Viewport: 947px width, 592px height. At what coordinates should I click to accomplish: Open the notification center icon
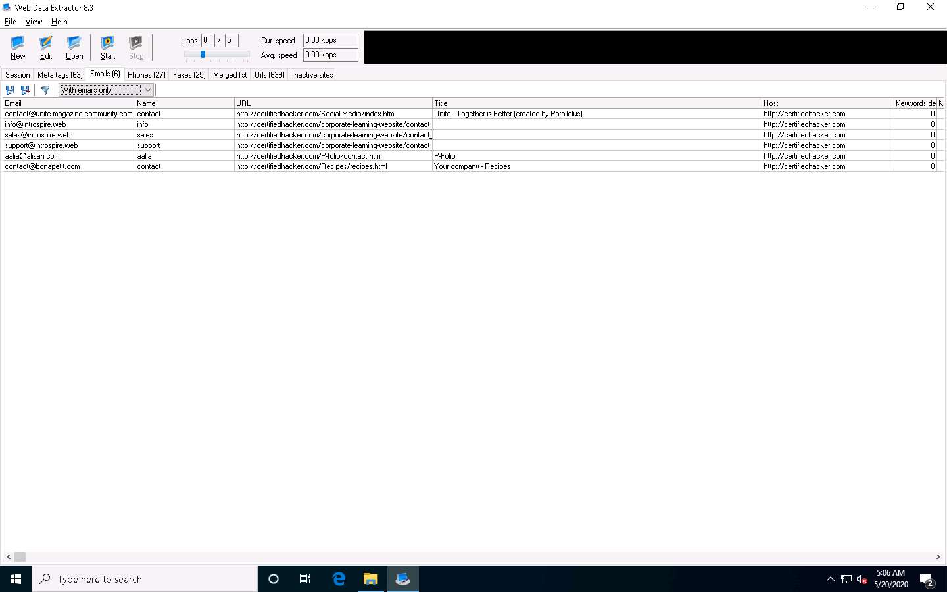[927, 579]
